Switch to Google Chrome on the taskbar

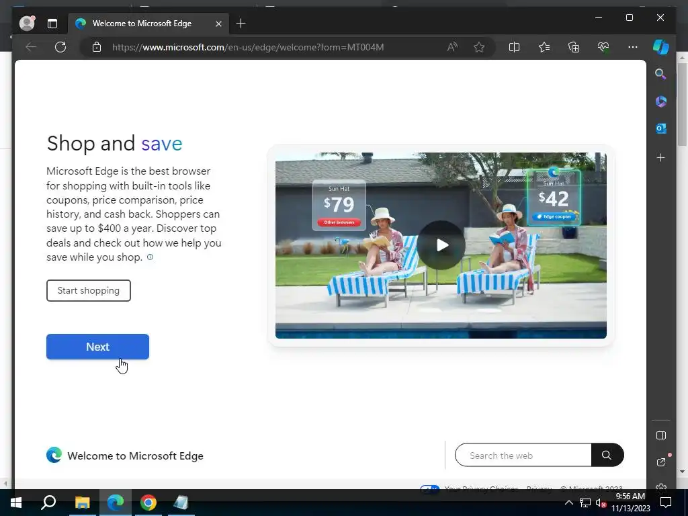(148, 503)
